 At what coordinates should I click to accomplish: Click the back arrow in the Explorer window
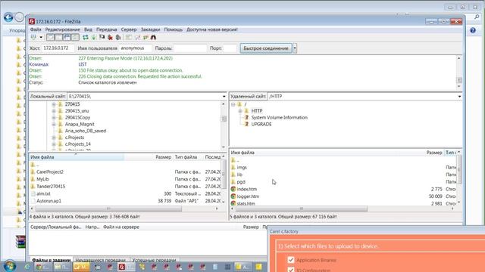[8, 17]
